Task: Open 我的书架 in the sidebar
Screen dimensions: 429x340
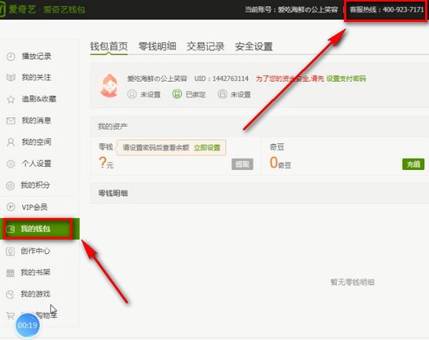Action: (x=35, y=272)
